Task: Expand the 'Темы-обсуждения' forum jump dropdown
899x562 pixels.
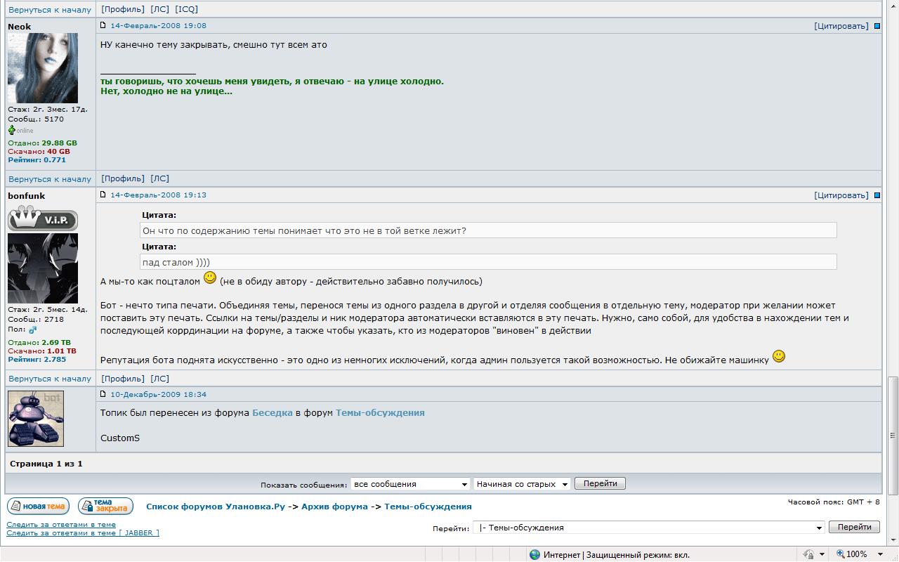Action: click(x=649, y=528)
